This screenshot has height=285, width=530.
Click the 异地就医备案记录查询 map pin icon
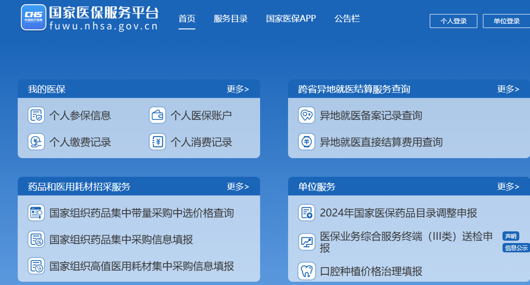(x=306, y=115)
